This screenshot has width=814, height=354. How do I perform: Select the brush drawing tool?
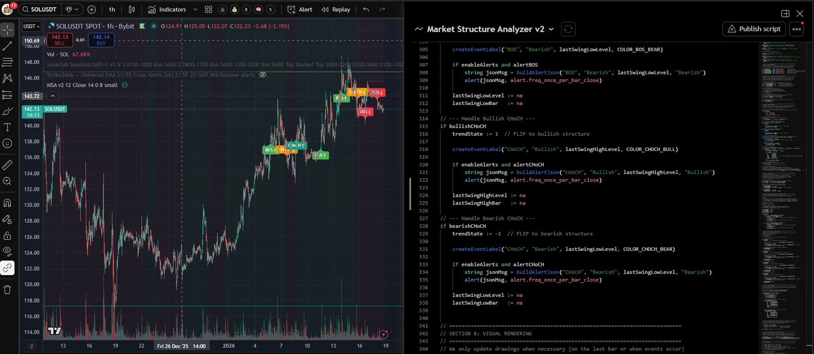pyautogui.click(x=7, y=111)
